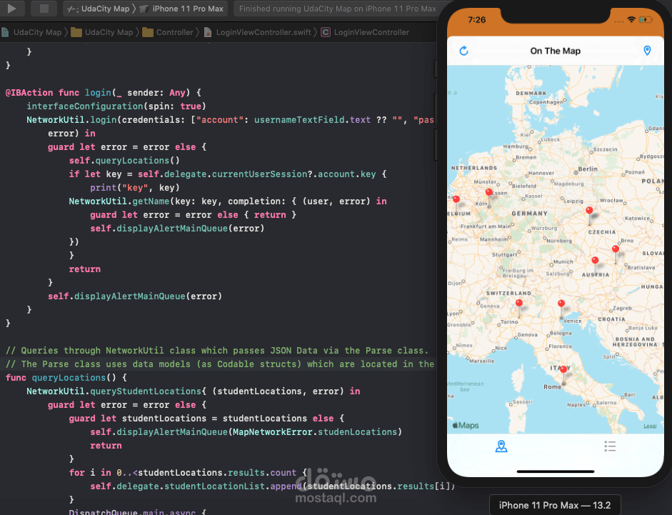This screenshot has width=672, height=515.
Task: Click the yellow Controller folder icon in breadcrumb
Action: 148,32
